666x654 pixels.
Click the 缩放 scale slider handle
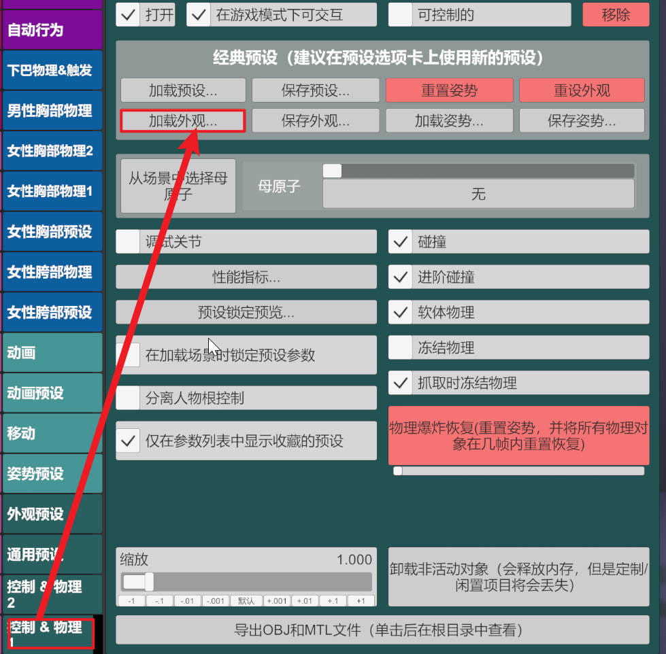138,582
